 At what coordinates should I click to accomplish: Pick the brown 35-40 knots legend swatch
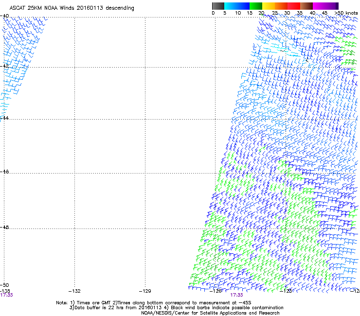tap(306, 6)
